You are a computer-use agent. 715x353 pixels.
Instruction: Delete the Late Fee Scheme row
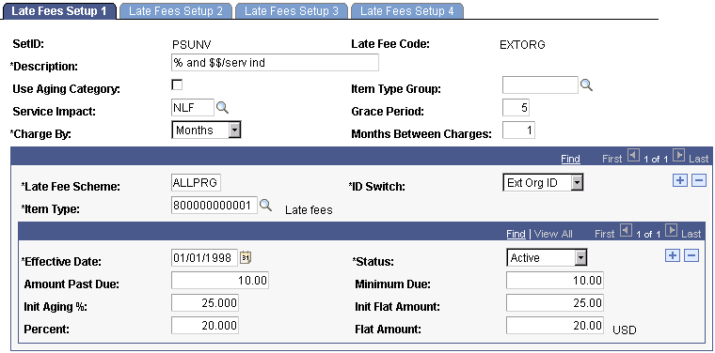point(699,180)
